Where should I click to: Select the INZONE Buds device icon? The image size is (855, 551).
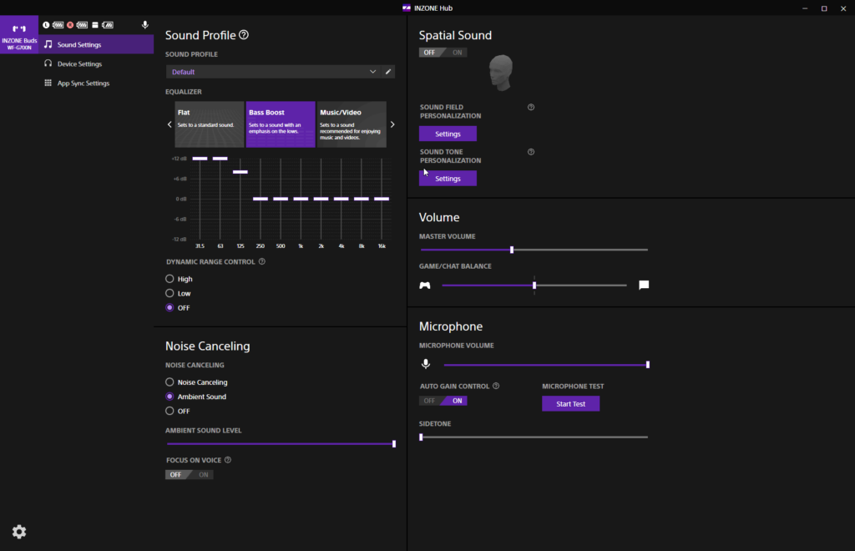point(19,37)
